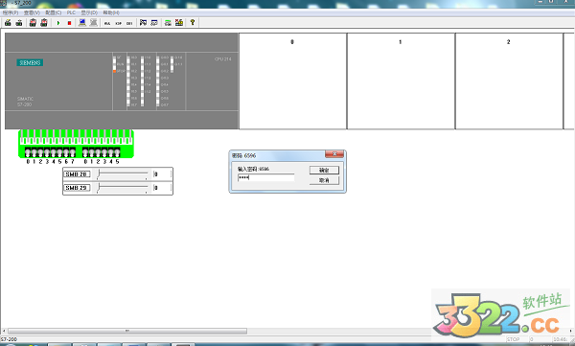Click the green Run arrow in toolbar
The width and height of the screenshot is (575, 346).
pyautogui.click(x=58, y=23)
